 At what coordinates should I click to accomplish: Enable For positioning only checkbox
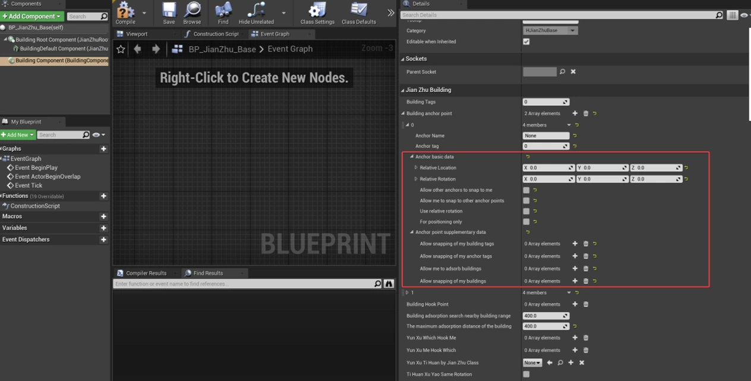526,222
